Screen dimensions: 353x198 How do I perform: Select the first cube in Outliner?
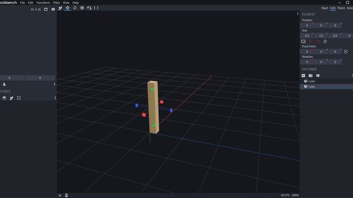pyautogui.click(x=327, y=81)
